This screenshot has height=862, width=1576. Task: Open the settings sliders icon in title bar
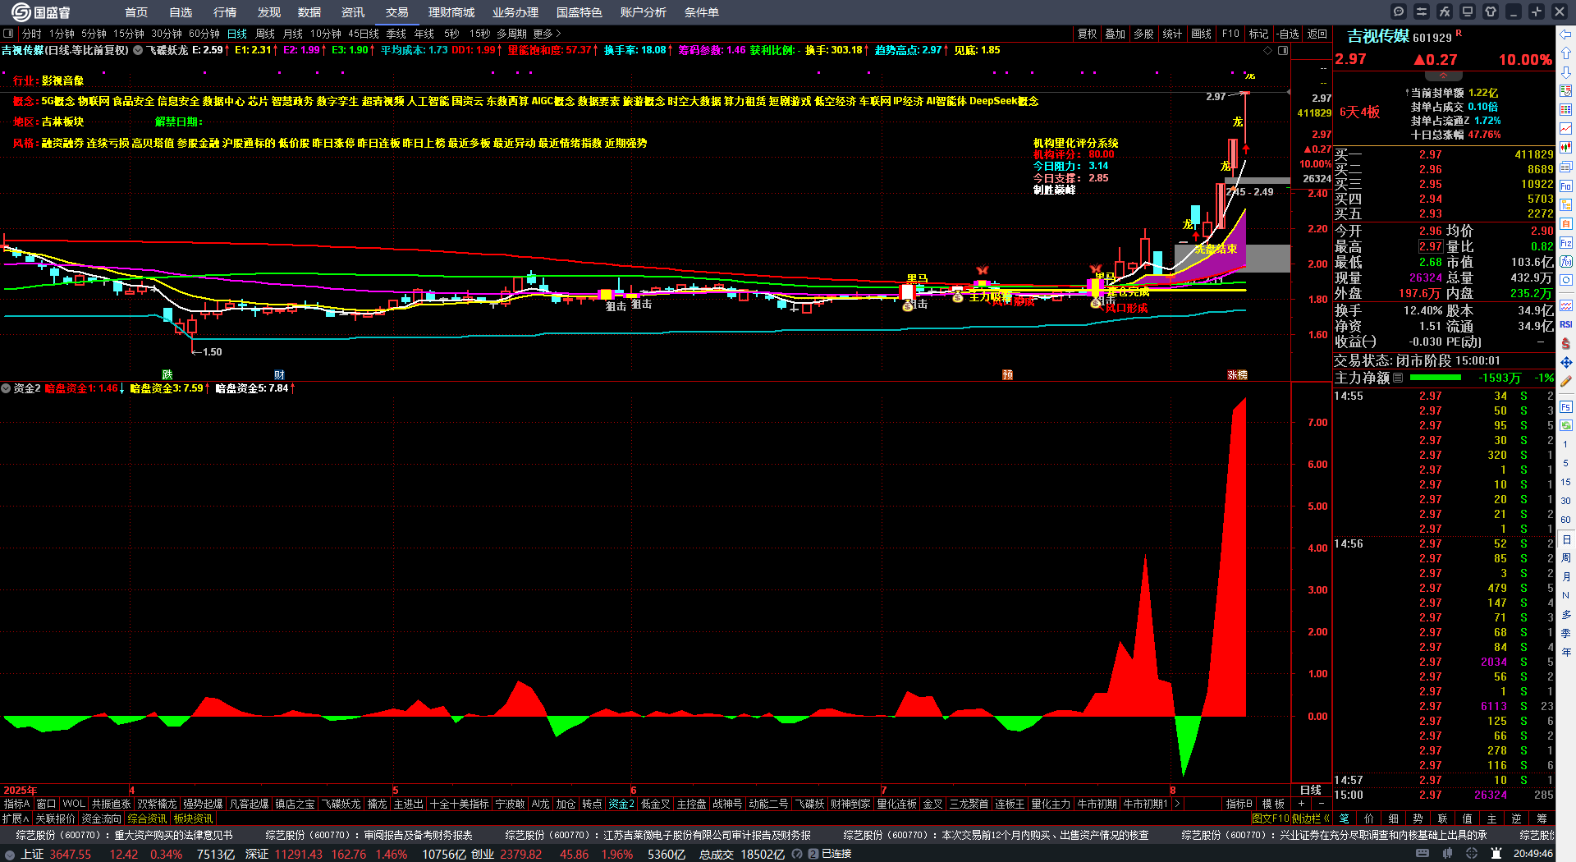[1422, 11]
